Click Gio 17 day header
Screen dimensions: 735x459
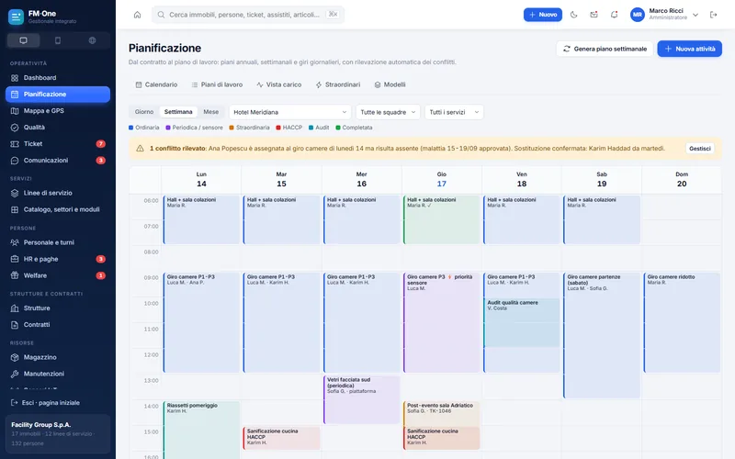coord(442,179)
